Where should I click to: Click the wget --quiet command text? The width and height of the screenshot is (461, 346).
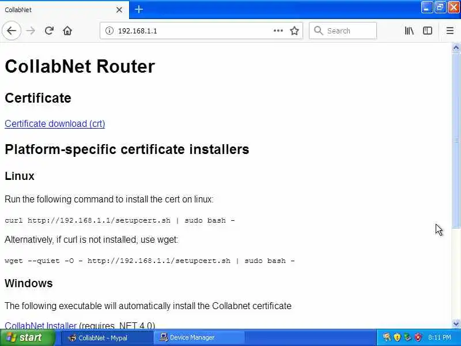[150, 261]
